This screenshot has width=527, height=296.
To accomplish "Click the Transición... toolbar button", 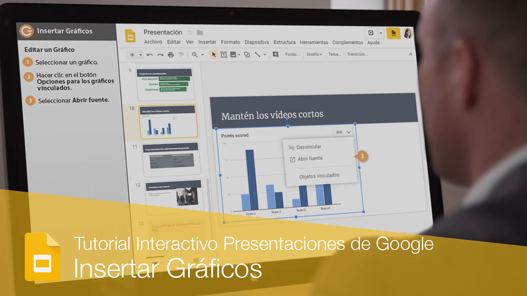I will point(357,54).
